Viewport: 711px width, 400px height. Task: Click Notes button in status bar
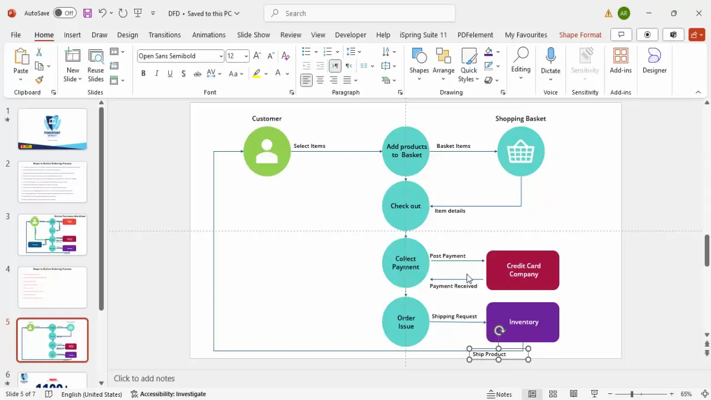[x=499, y=394]
